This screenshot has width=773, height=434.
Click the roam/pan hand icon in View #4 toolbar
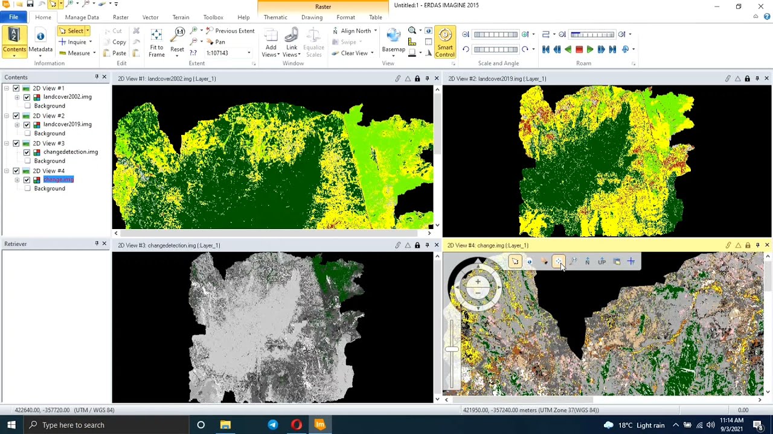click(544, 262)
